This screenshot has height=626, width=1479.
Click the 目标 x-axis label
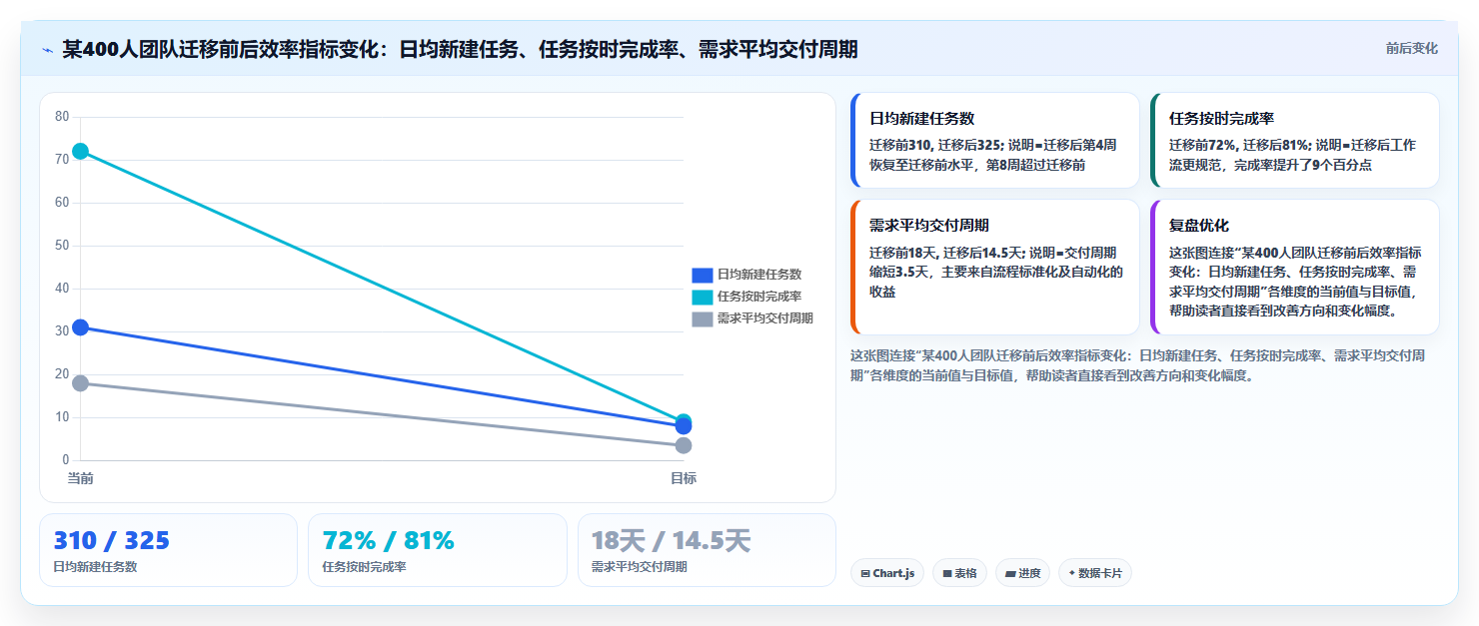pos(684,478)
